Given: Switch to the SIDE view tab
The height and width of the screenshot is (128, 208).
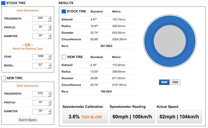Looking at the screenshot, I should pos(164,82).
